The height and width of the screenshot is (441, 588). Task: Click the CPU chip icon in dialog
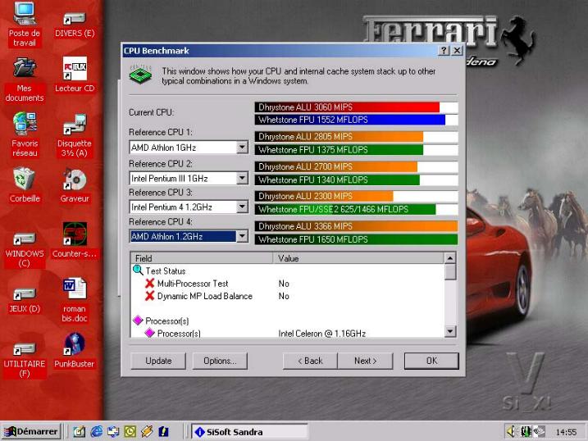click(x=139, y=75)
